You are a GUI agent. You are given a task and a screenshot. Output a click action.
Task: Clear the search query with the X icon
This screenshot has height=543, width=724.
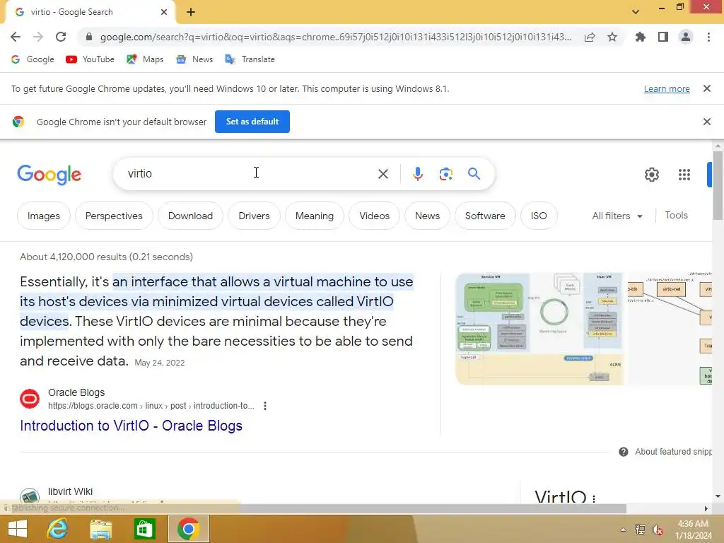(x=383, y=174)
